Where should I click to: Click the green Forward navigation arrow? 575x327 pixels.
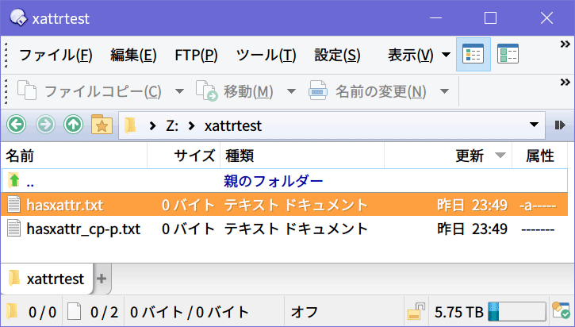[45, 125]
